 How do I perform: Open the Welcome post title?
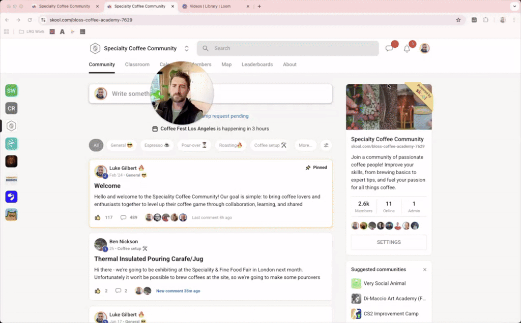107,186
